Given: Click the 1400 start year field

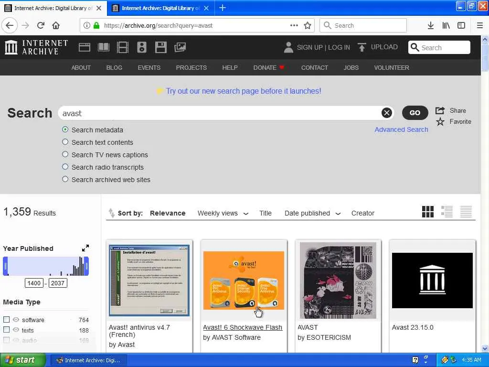Looking at the screenshot, I should [x=34, y=283].
